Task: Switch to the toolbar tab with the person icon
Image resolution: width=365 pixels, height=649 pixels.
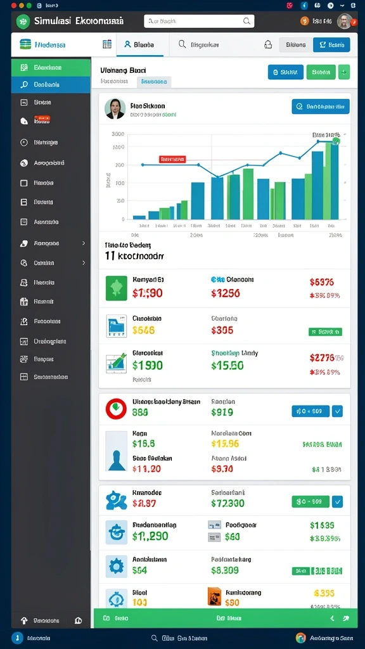Action: coord(140,45)
